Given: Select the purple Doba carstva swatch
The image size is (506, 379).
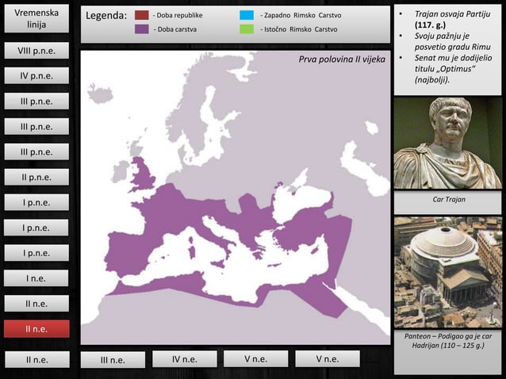Looking at the screenshot, I should pos(141,29).
